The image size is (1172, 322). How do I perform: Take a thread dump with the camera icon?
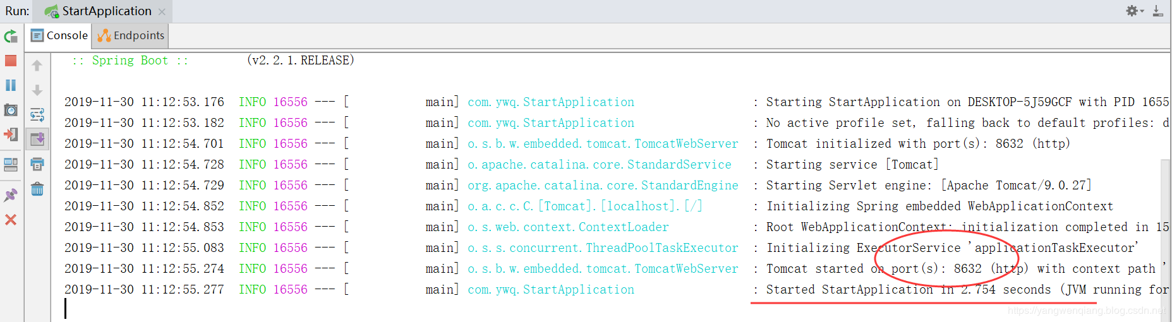click(11, 110)
